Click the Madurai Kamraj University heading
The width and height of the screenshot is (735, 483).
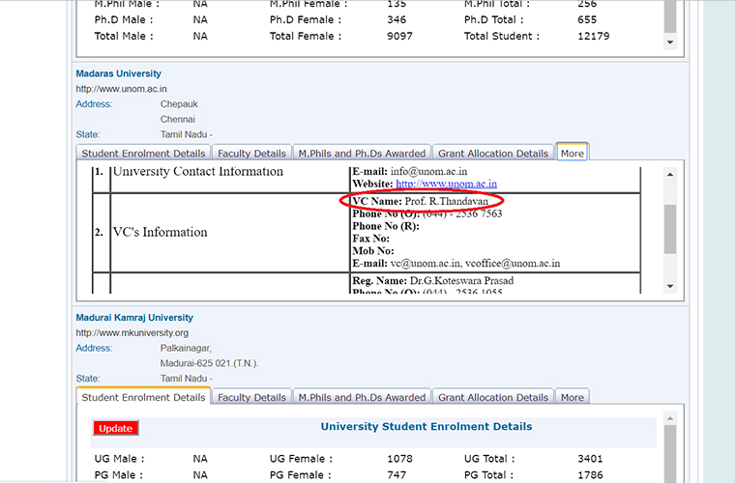tap(134, 317)
